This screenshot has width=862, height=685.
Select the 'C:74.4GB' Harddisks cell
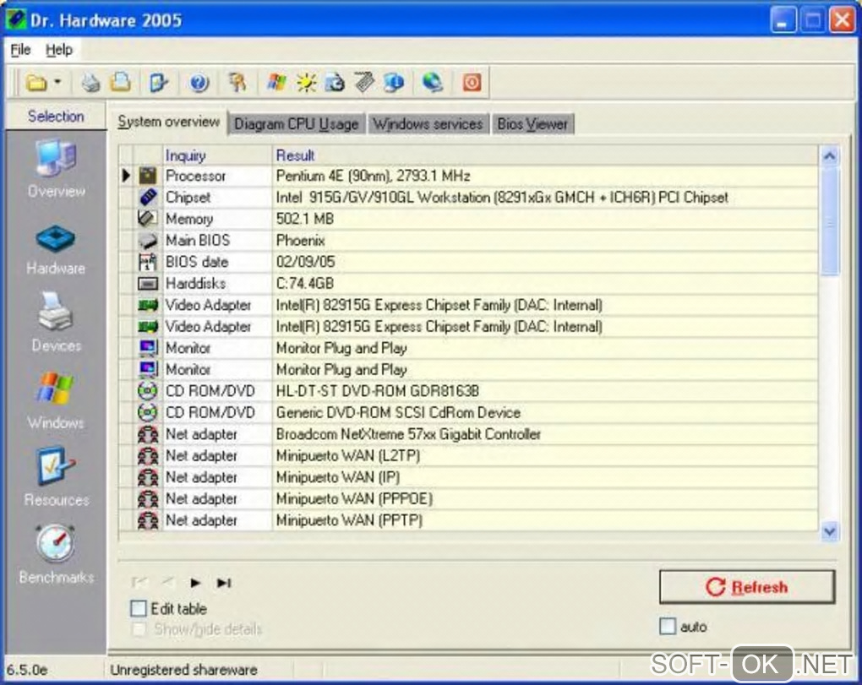[545, 284]
